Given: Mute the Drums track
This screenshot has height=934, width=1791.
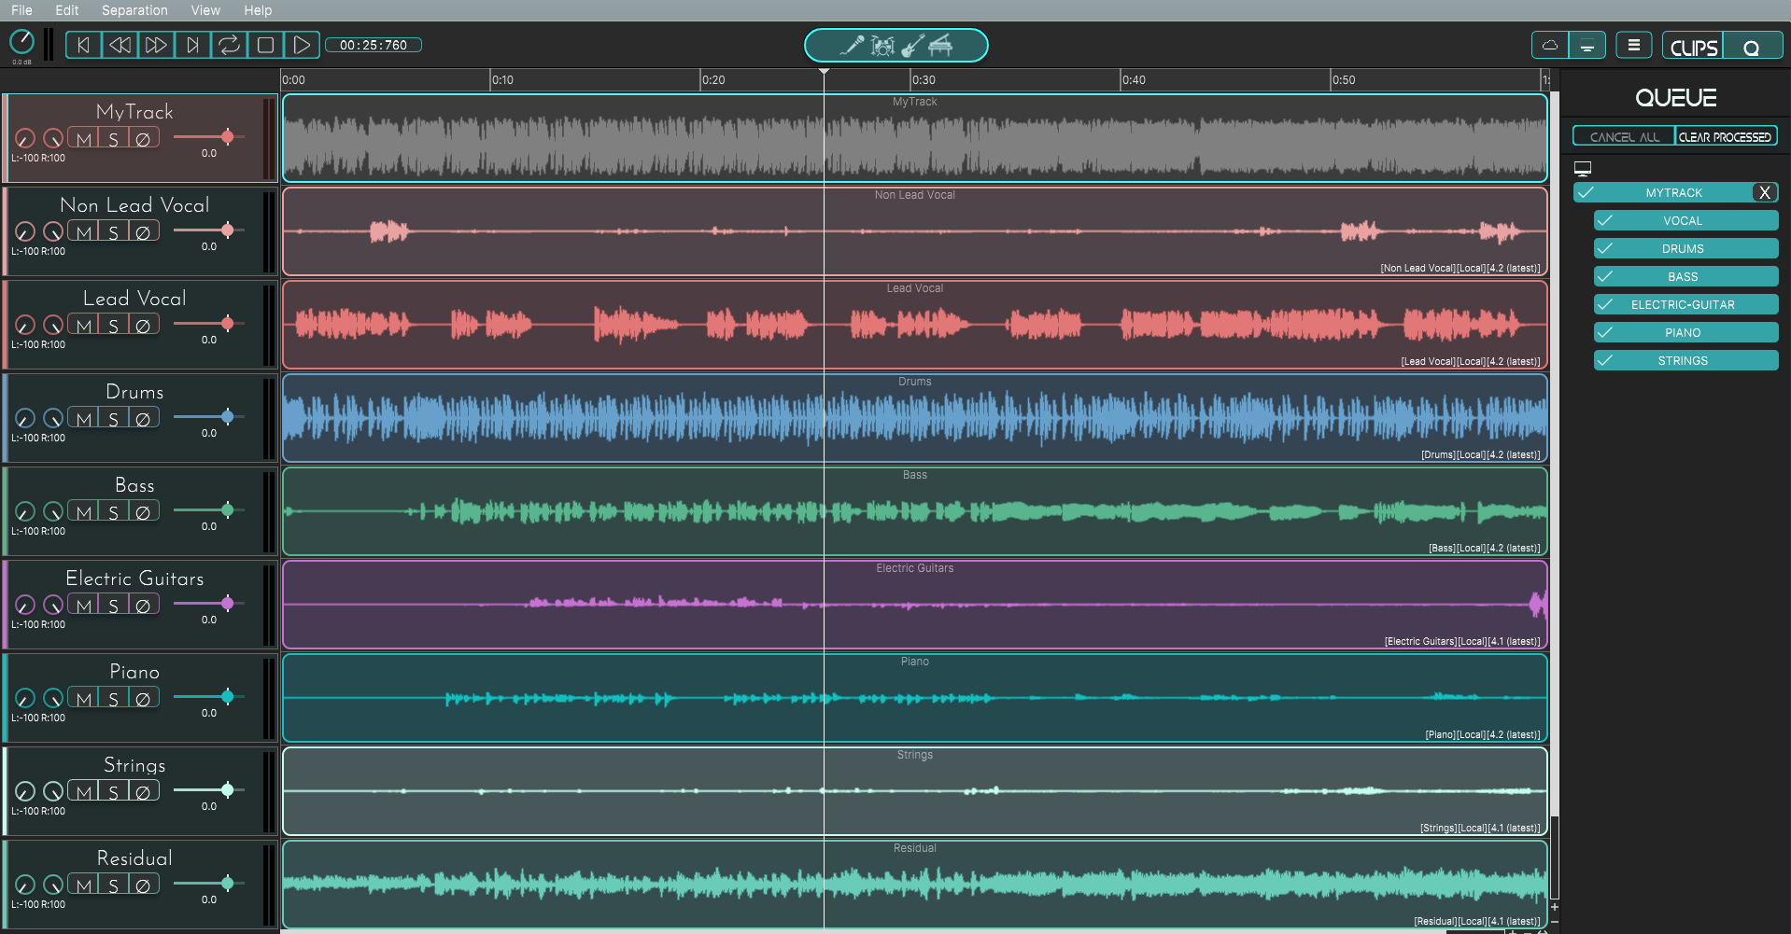Looking at the screenshot, I should click(x=84, y=418).
